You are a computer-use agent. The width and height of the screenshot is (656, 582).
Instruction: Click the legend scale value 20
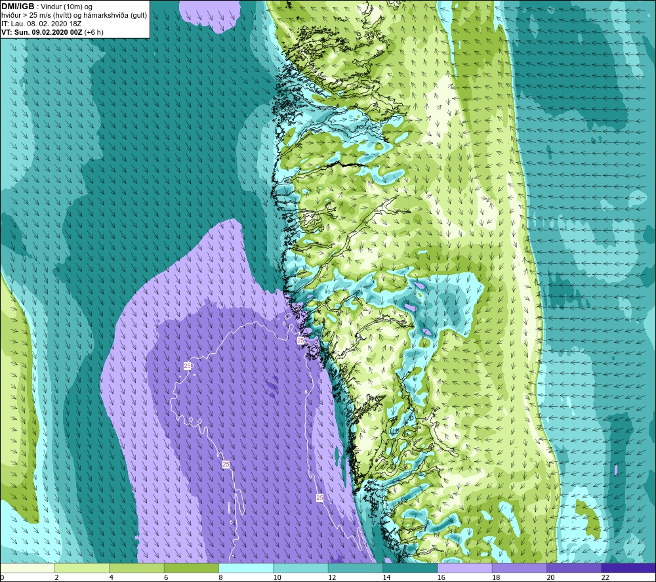pyautogui.click(x=551, y=578)
